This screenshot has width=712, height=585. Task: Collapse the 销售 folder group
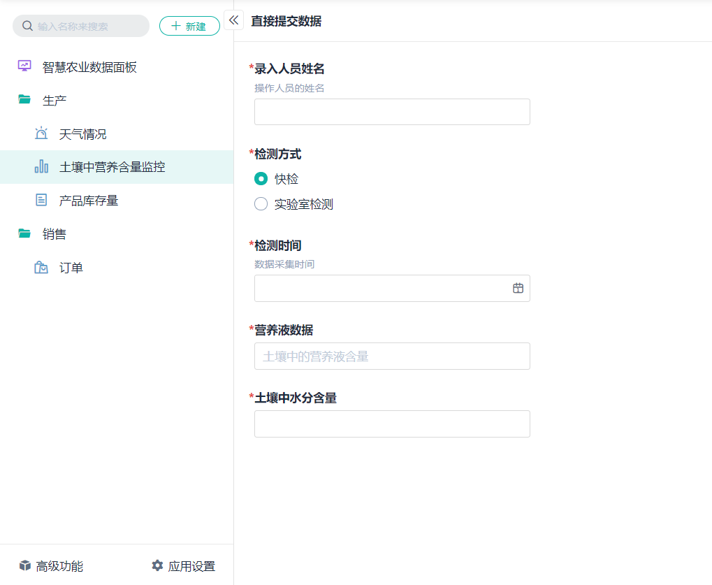[x=55, y=234]
